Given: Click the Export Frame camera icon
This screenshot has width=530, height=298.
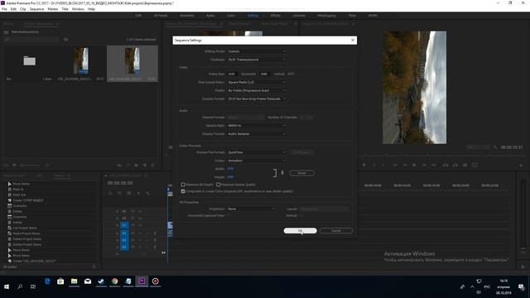Looking at the screenshot, I should pos(465,165).
